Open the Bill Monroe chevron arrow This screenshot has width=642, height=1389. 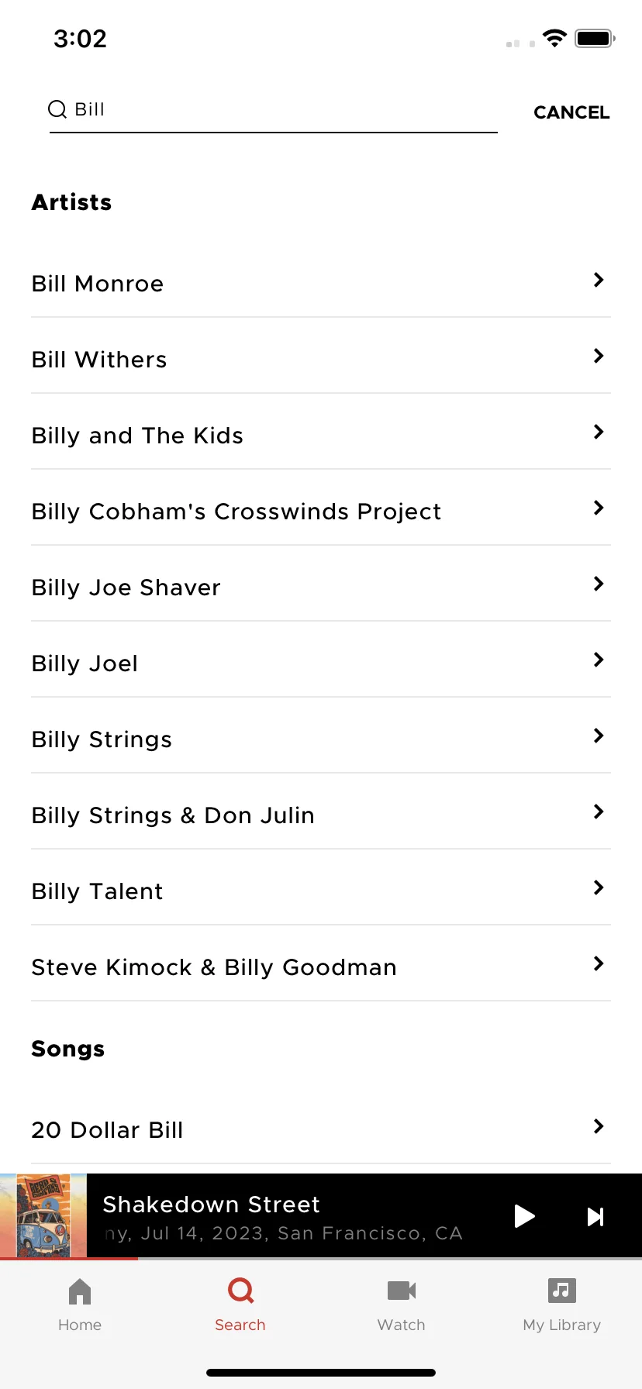click(x=599, y=280)
